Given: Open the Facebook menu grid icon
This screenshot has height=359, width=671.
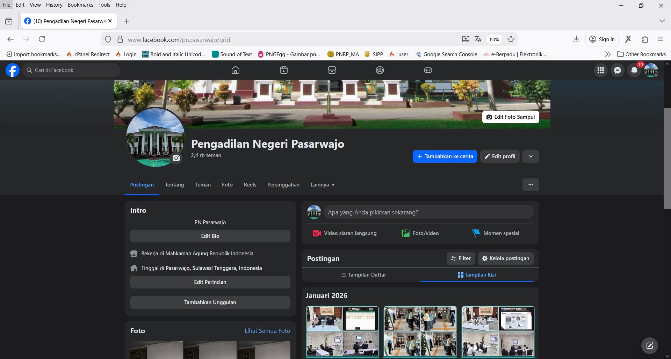Looking at the screenshot, I should [x=601, y=70].
